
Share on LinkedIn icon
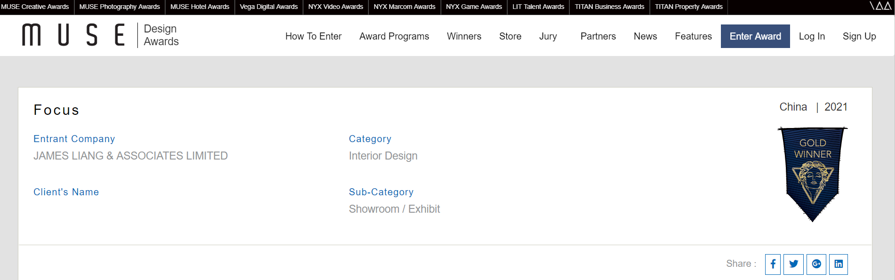pyautogui.click(x=839, y=264)
